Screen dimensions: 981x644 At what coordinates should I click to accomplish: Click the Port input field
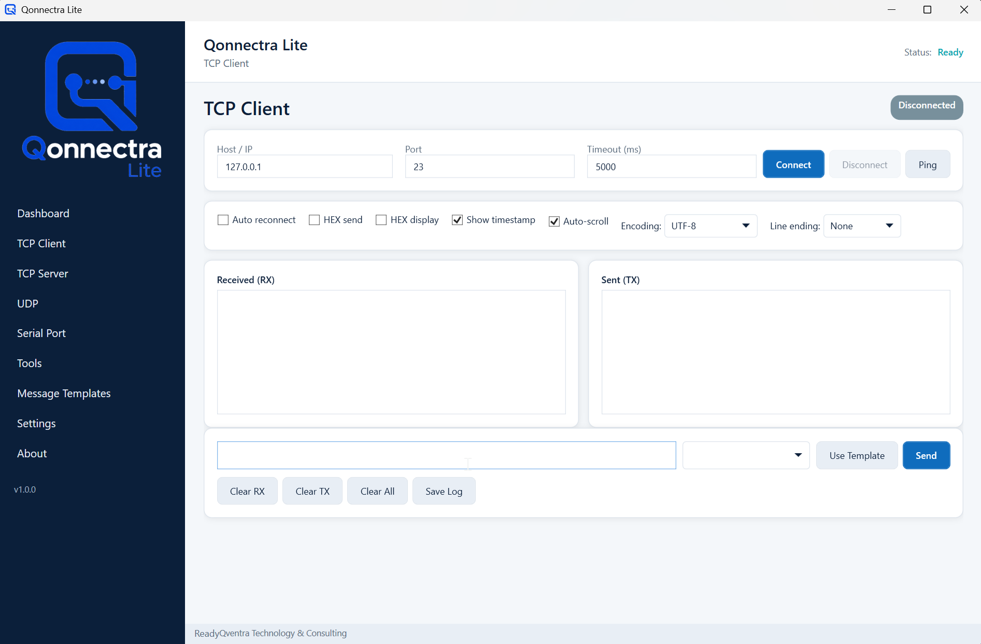(490, 167)
